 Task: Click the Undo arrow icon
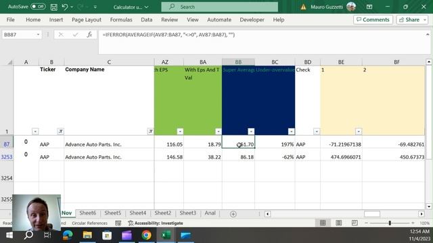click(65, 7)
